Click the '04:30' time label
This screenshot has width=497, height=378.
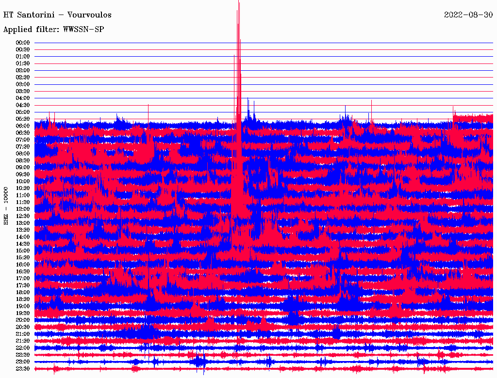22,105
